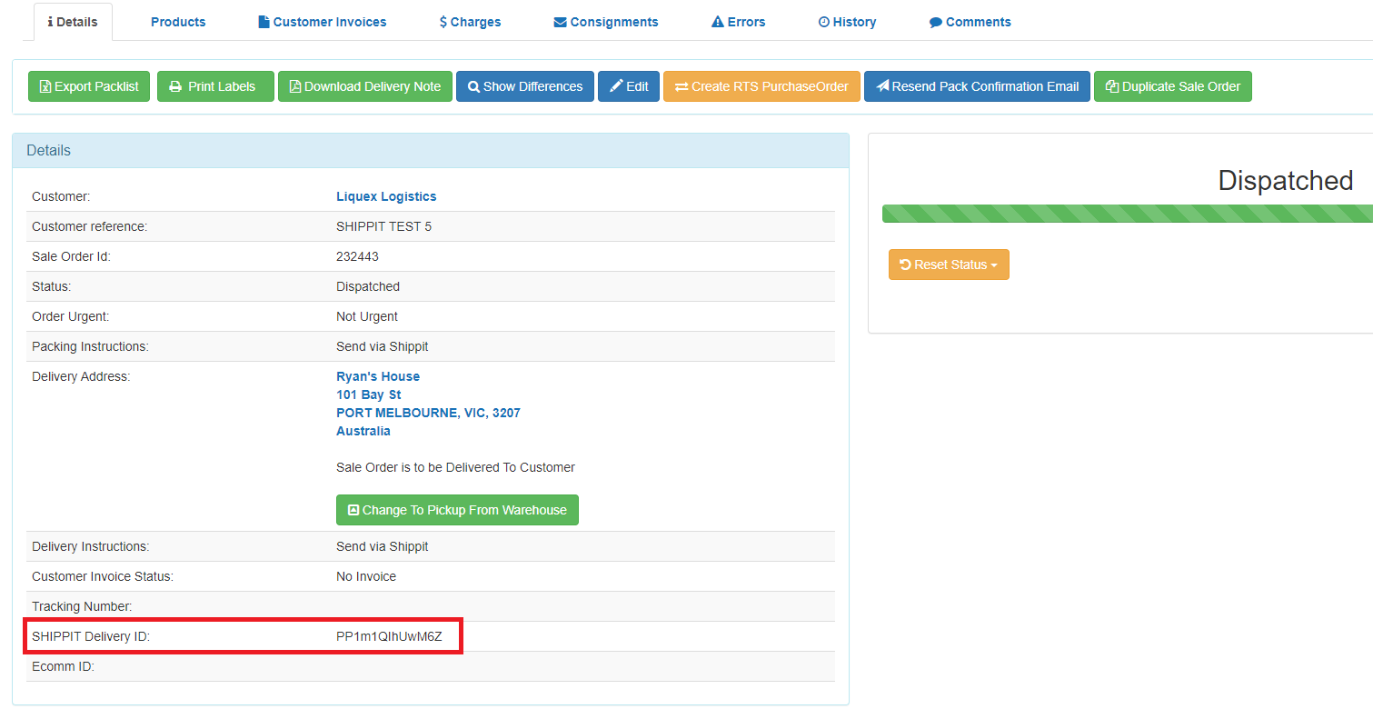Click the 101 Bay St address line
The height and width of the screenshot is (709, 1373).
(x=369, y=394)
